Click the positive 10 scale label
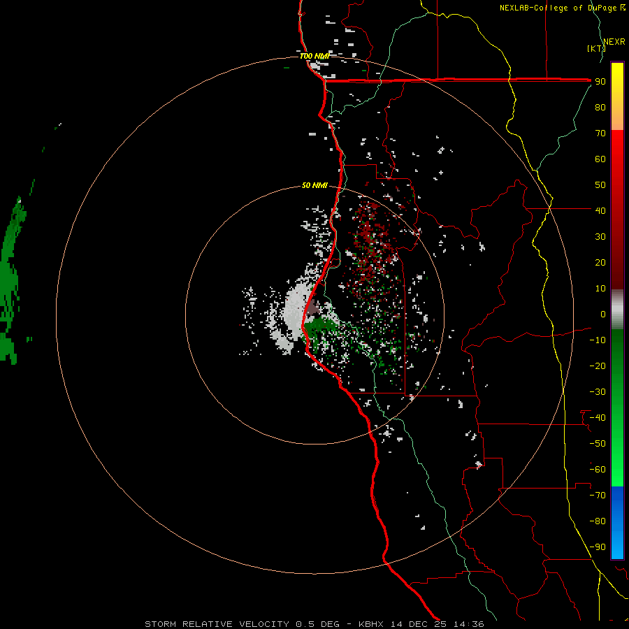Viewport: 629px width, 629px height. coord(600,289)
